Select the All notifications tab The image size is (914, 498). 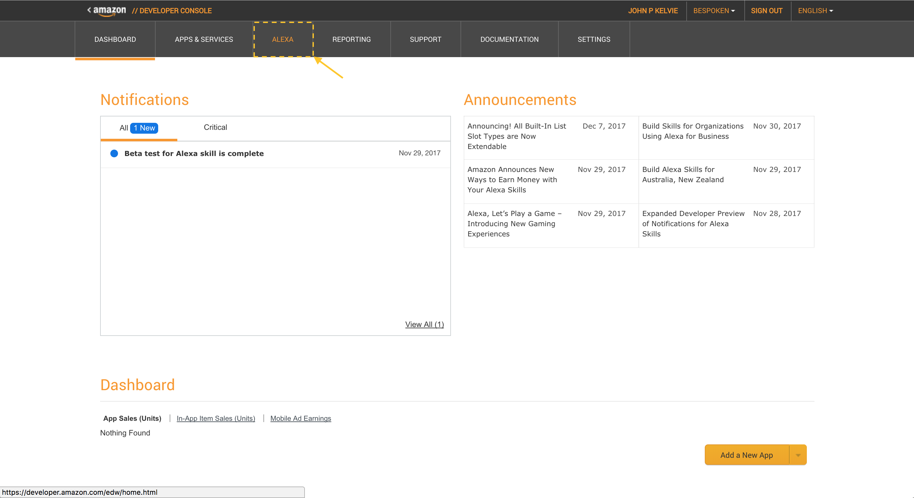coord(139,128)
